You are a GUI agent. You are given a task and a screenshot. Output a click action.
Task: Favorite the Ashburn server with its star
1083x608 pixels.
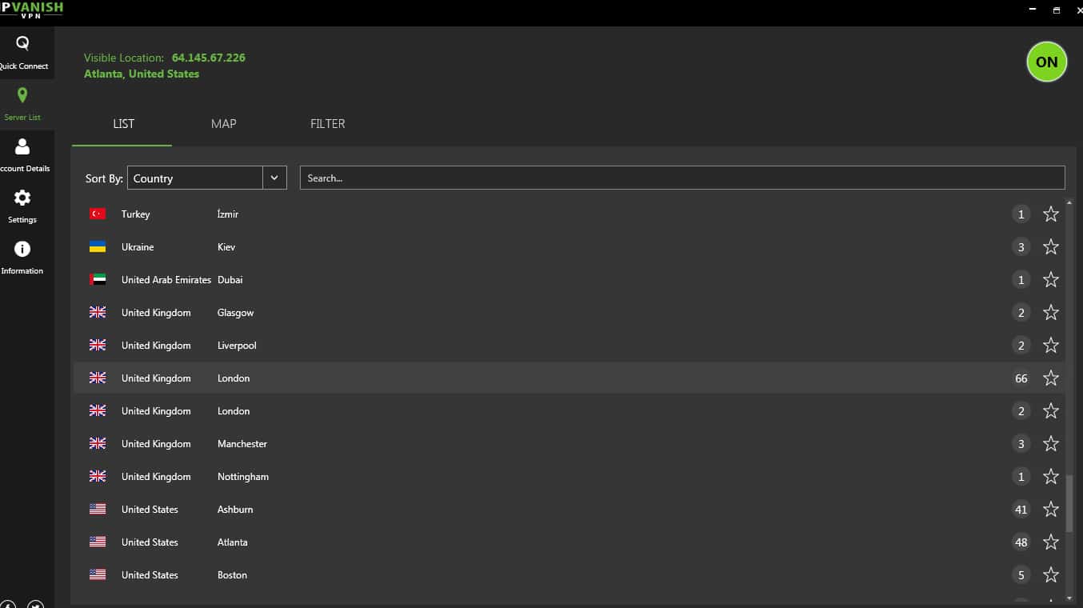tap(1051, 509)
